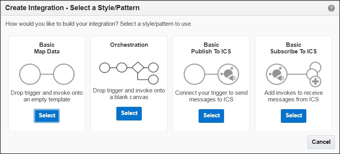Image resolution: width=340 pixels, height=154 pixels.
Task: Click the 'Add invokes to receive messages from ICS' description
Action: pyautogui.click(x=294, y=96)
